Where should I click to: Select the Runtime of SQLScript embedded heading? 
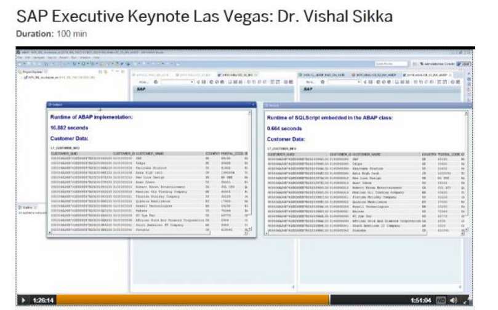tap(330, 117)
